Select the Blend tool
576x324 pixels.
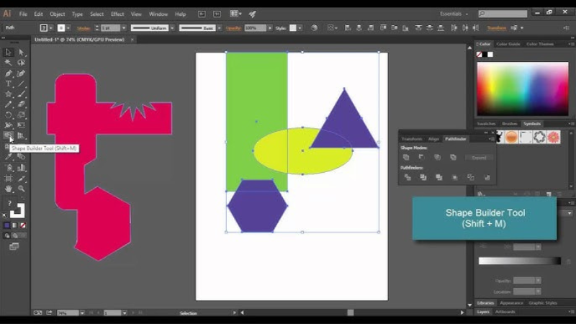tap(22, 157)
